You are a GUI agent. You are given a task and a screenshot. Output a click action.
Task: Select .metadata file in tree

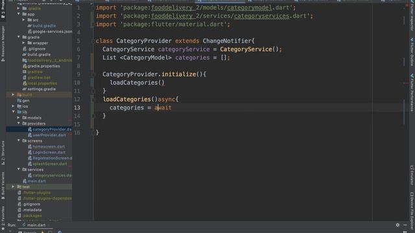coord(32,210)
